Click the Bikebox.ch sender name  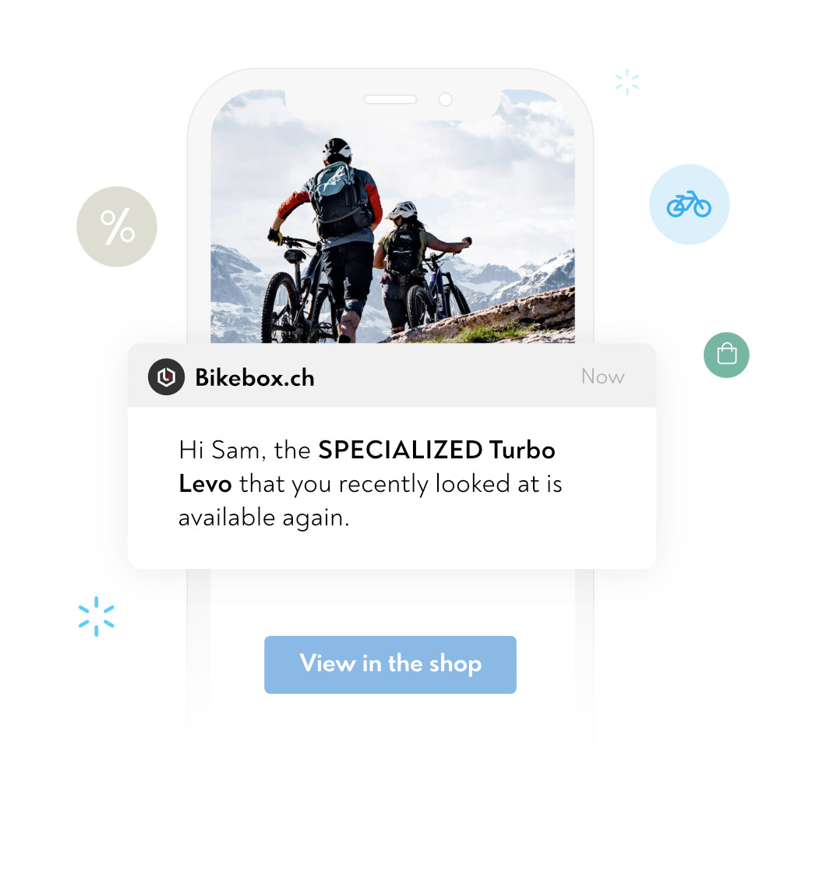point(255,377)
